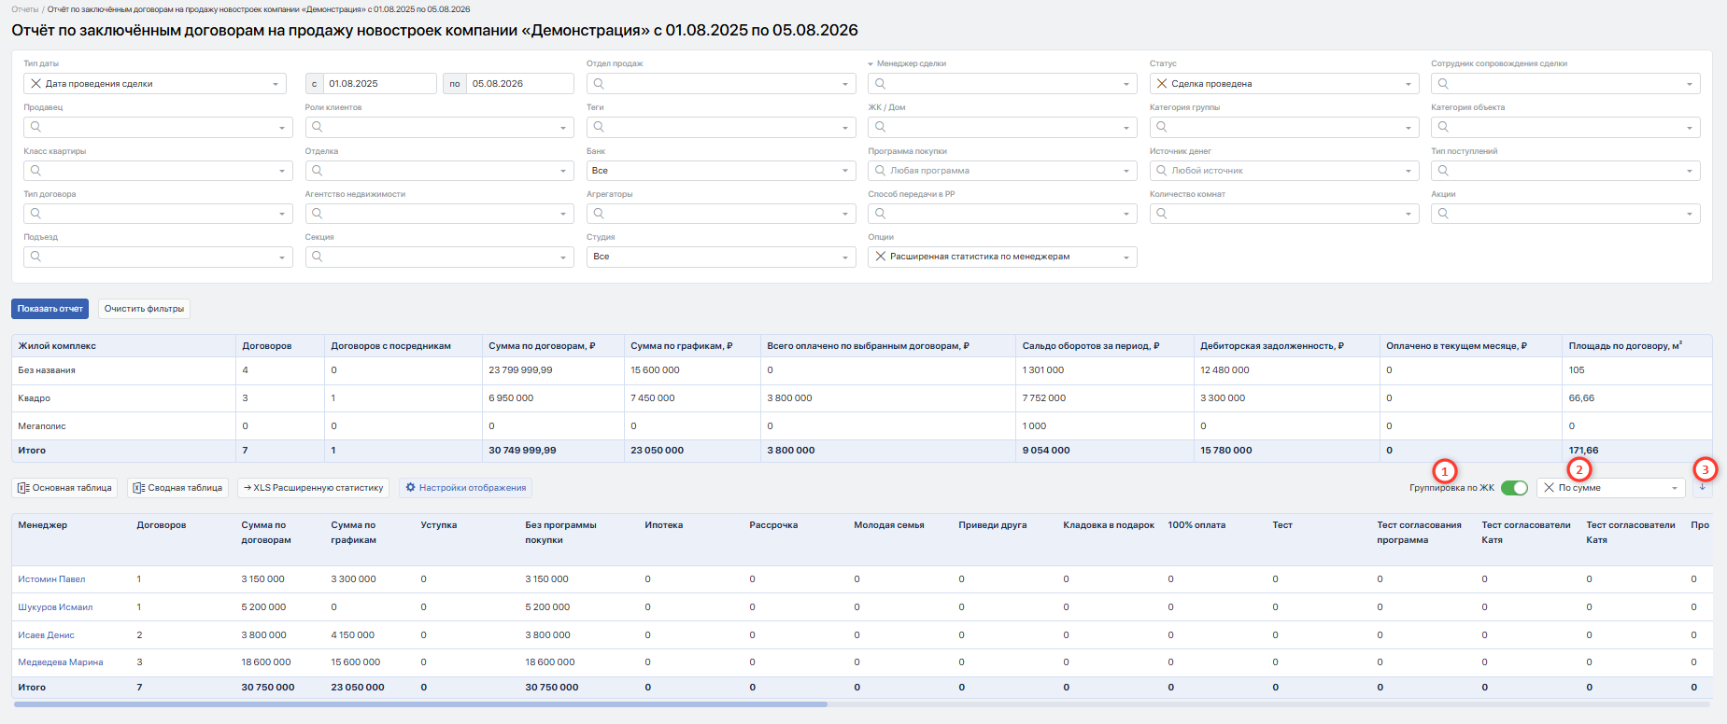Click search icon in 'Подъезд' field
The image size is (1727, 724).
(x=35, y=257)
